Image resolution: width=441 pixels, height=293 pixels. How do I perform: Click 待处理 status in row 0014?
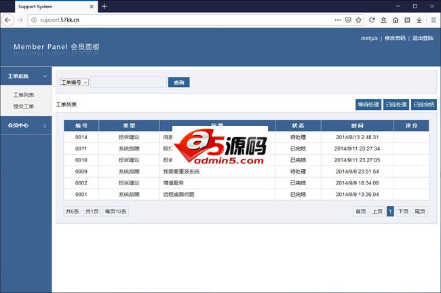click(298, 137)
